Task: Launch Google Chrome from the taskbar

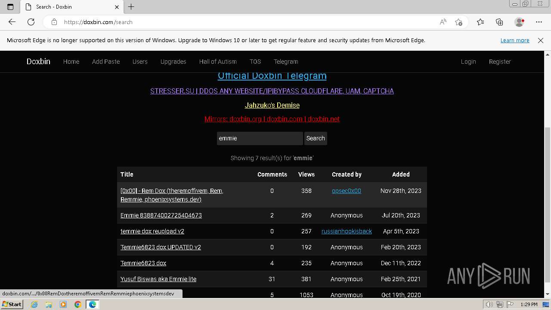Action: point(77,304)
